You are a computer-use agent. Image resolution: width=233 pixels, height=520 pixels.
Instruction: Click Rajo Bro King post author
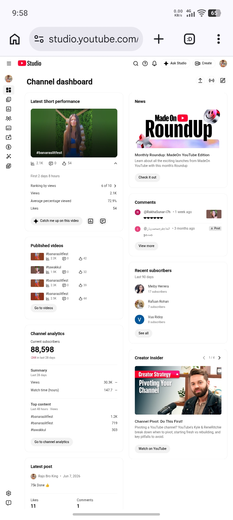[x=48, y=476]
